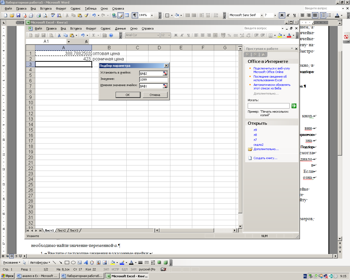Image resolution: width=350 pixels, height=280 pixels.
Task: Click OK in Подбор параметра dialog
Action: tap(128, 95)
